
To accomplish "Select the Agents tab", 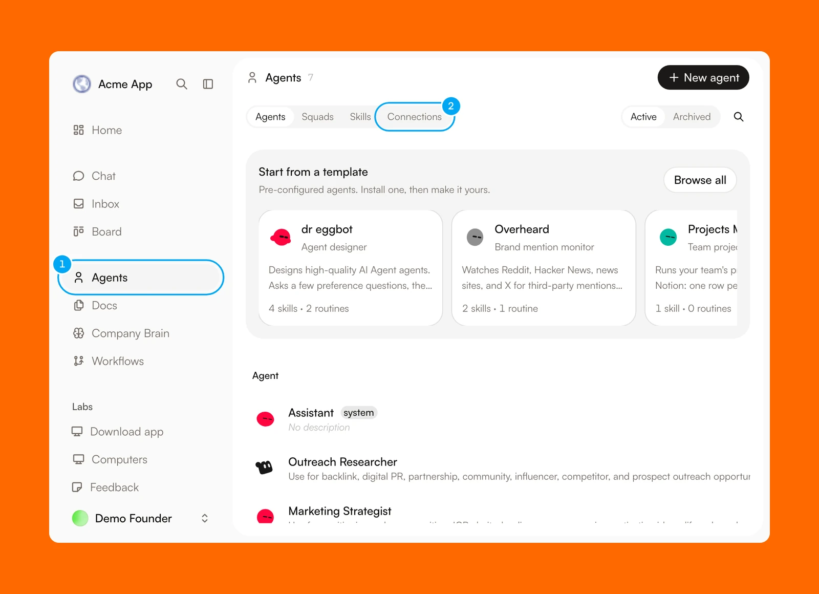I will [x=270, y=117].
